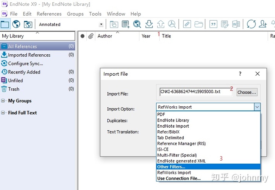The height and width of the screenshot is (190, 275).
Task: Click Go to Word Processor icon
Action: click(236, 24)
